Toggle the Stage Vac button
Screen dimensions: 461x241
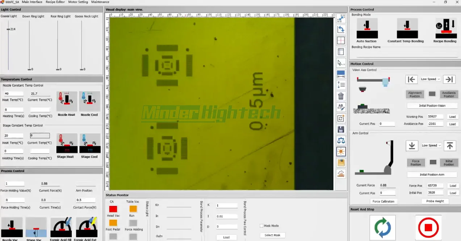(36, 227)
